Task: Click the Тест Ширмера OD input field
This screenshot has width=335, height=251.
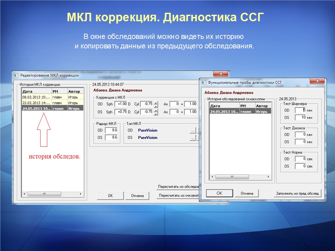Action: [x=300, y=110]
